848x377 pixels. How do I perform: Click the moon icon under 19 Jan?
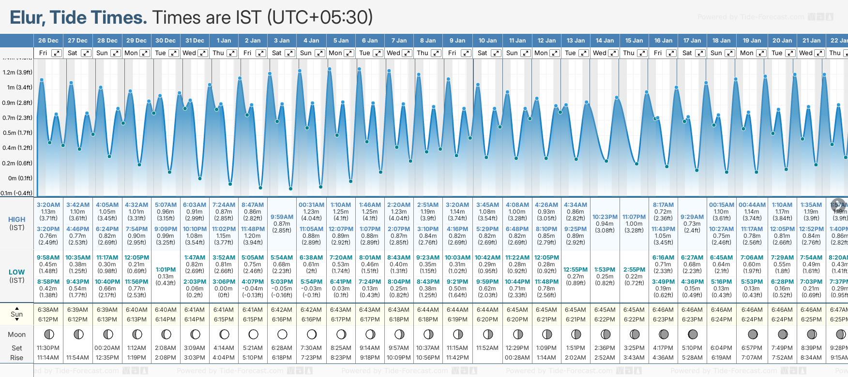point(753,334)
